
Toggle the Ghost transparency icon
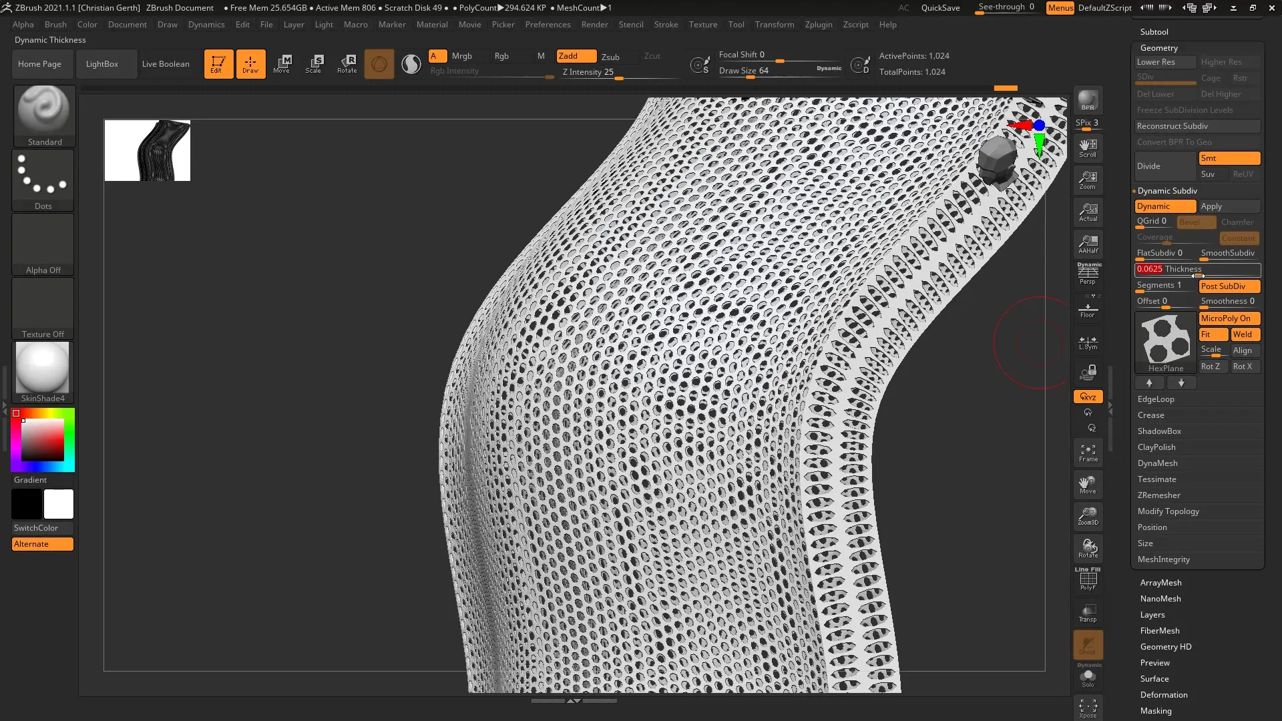tap(1088, 645)
